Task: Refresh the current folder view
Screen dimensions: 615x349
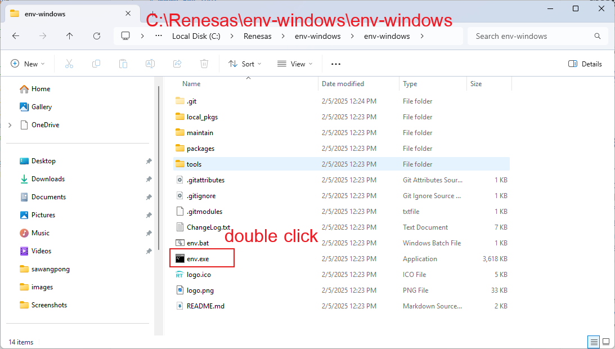Action: coord(97,36)
